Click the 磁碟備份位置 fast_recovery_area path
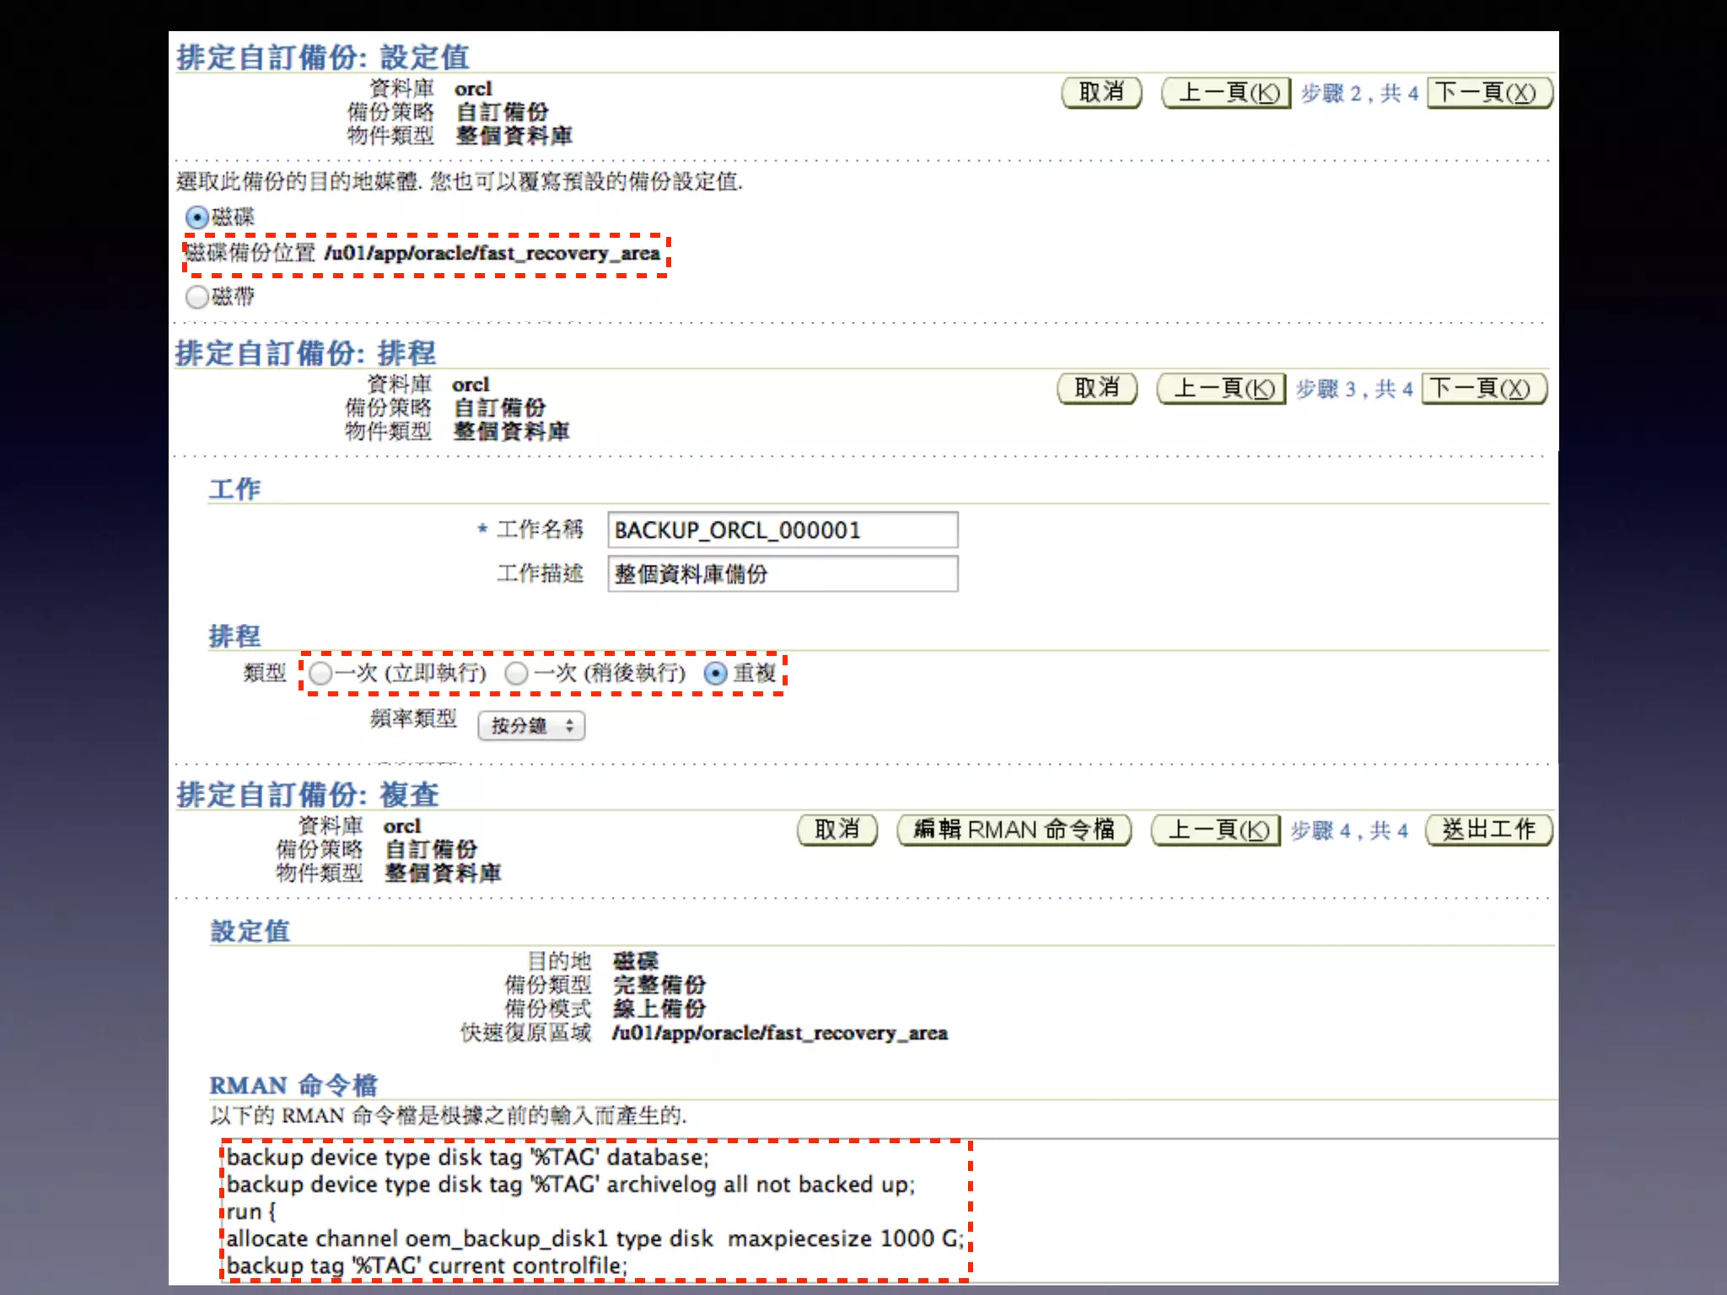This screenshot has width=1727, height=1295. coord(492,254)
